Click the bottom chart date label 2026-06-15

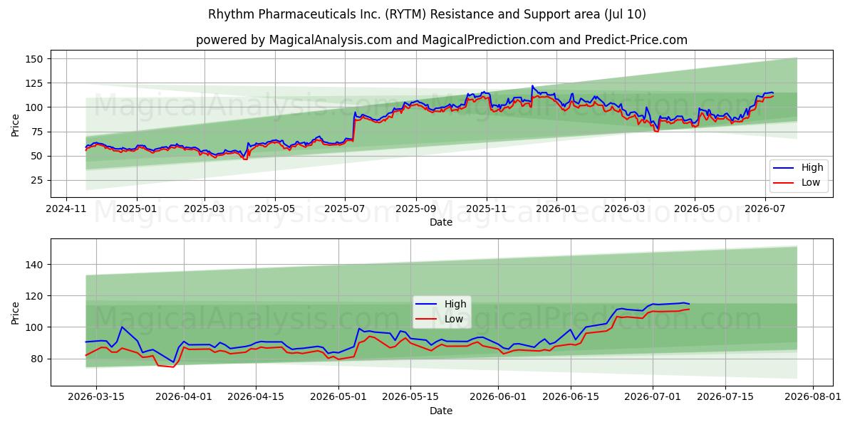[570, 398]
